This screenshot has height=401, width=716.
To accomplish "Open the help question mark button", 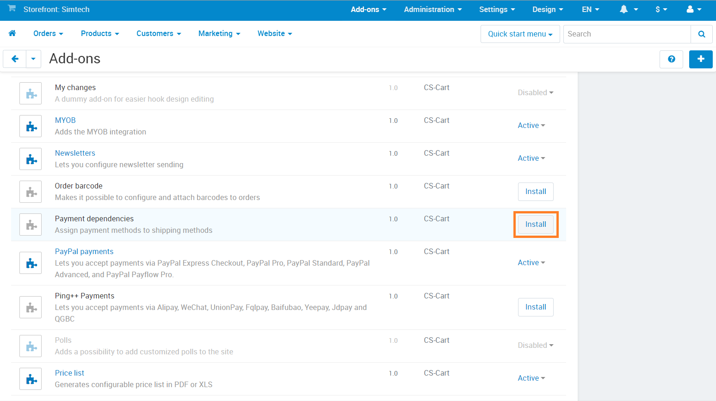I will (x=672, y=59).
